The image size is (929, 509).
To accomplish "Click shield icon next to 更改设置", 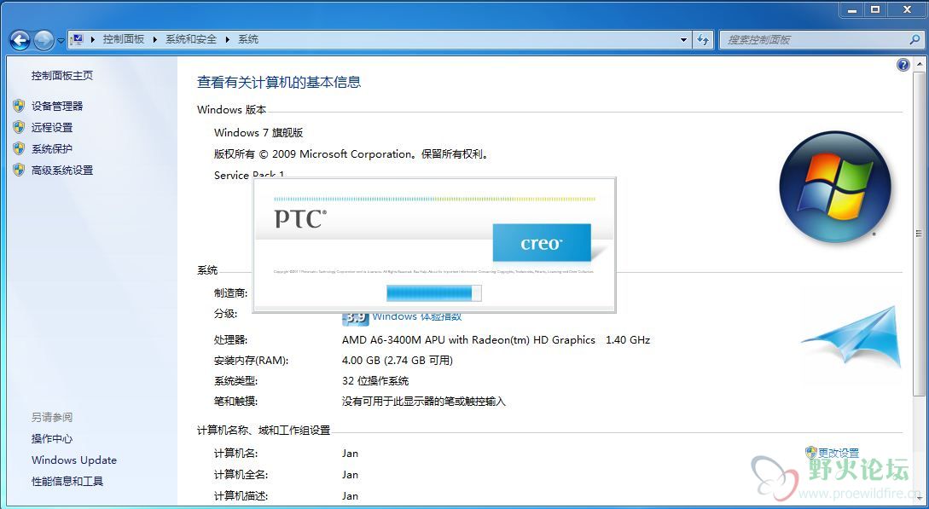I will [811, 452].
